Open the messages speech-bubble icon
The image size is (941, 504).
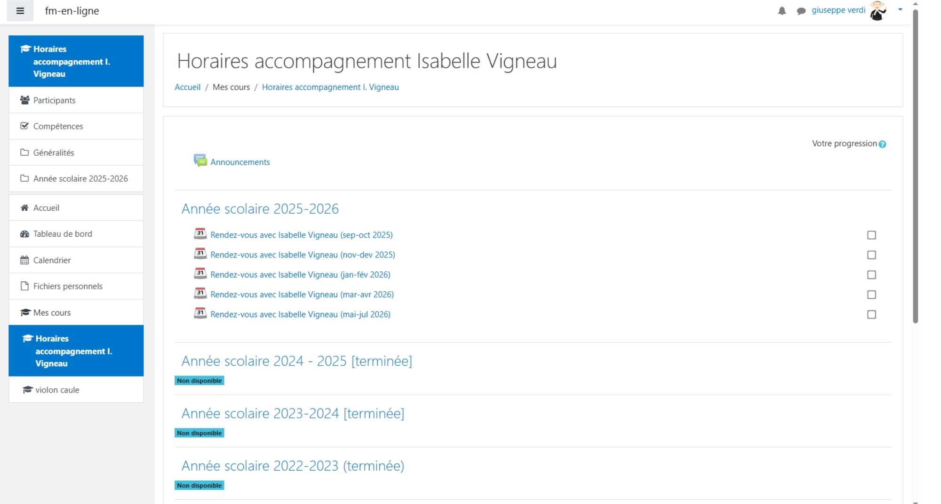(801, 11)
